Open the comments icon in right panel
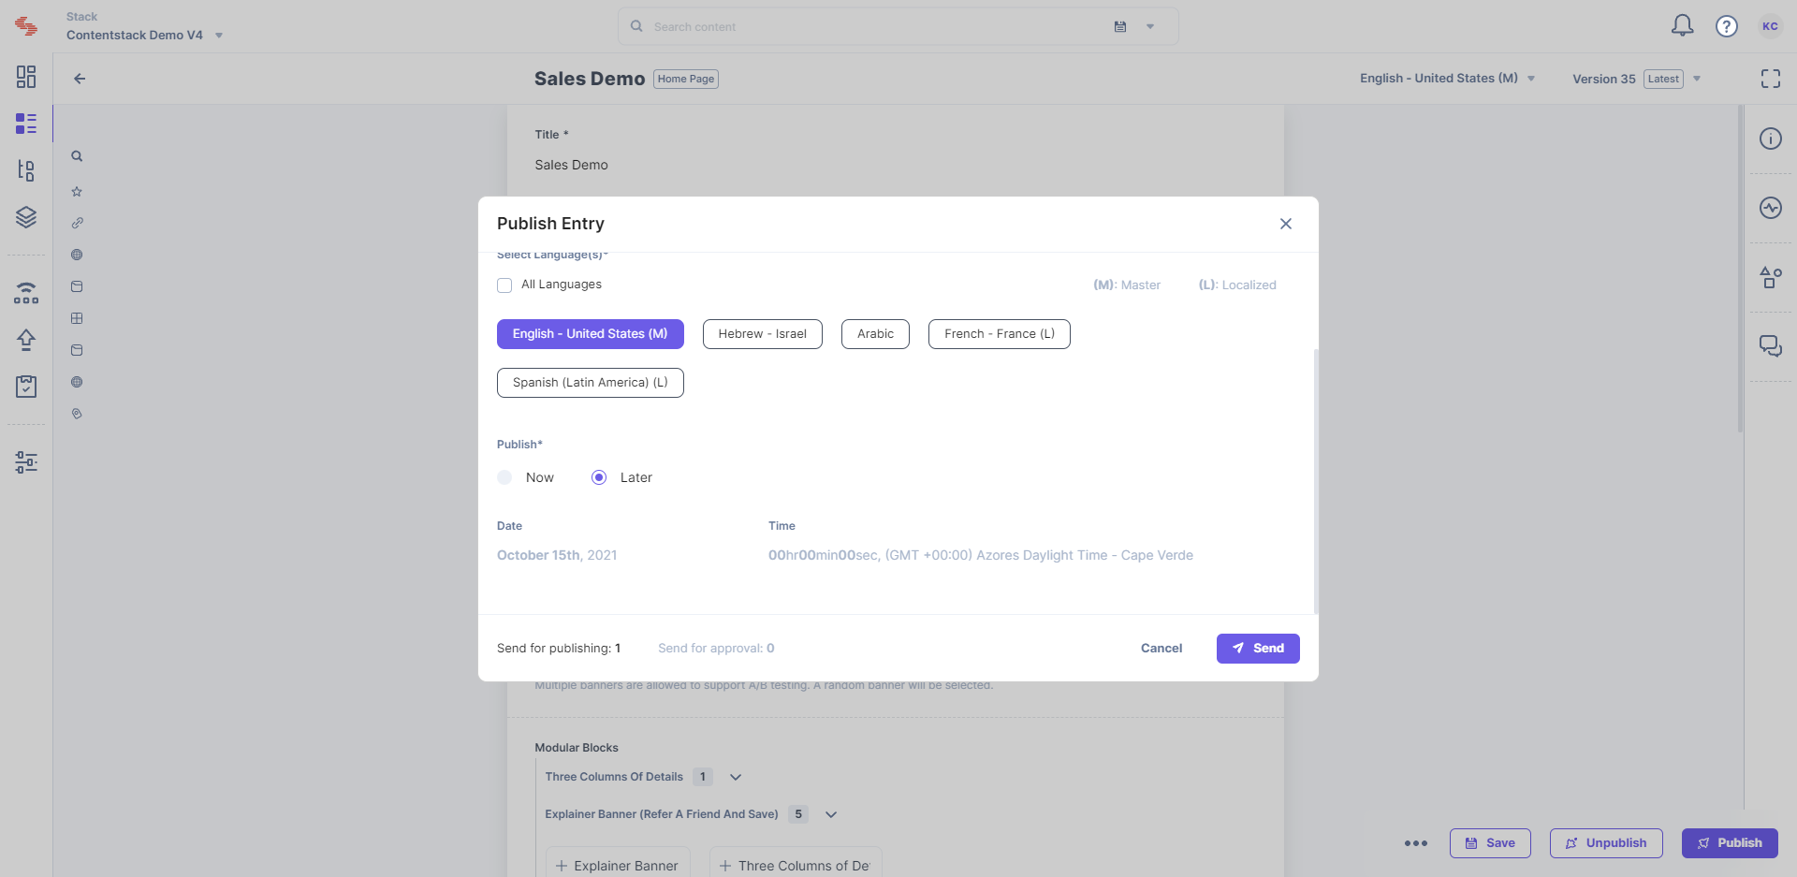The image size is (1797, 877). [x=1770, y=346]
